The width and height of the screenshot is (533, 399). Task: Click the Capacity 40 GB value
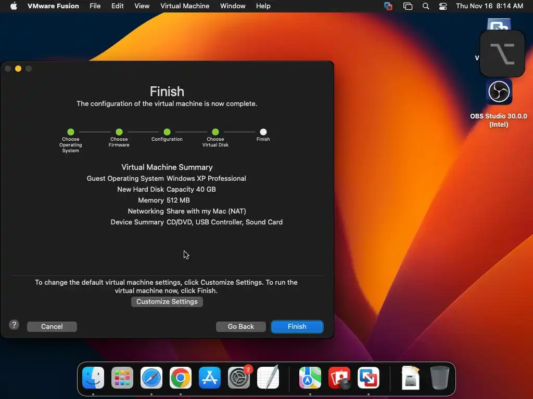click(191, 189)
